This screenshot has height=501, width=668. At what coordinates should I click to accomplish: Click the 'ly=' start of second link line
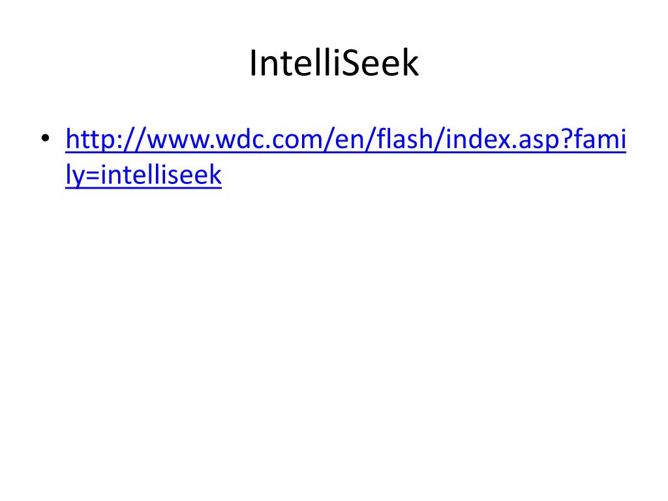tap(83, 175)
